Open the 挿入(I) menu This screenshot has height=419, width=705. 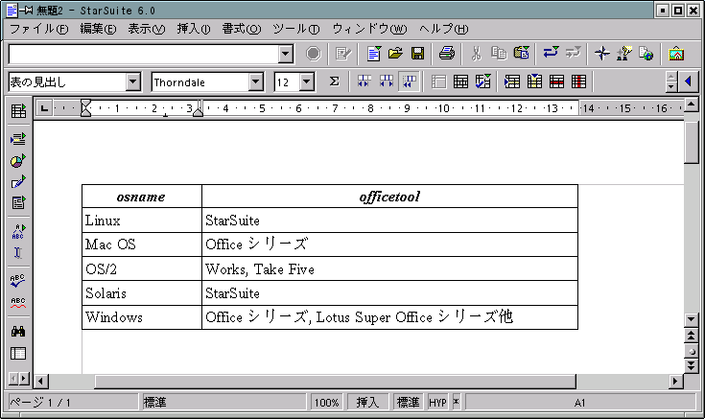pyautogui.click(x=194, y=29)
